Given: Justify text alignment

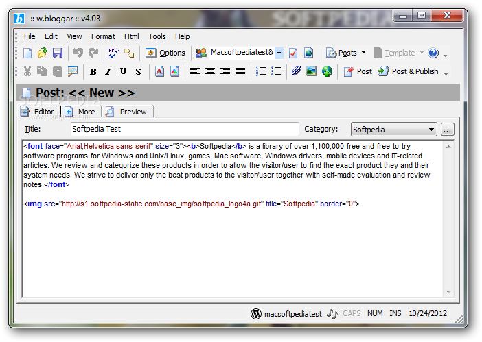Looking at the screenshot, I should tap(240, 71).
